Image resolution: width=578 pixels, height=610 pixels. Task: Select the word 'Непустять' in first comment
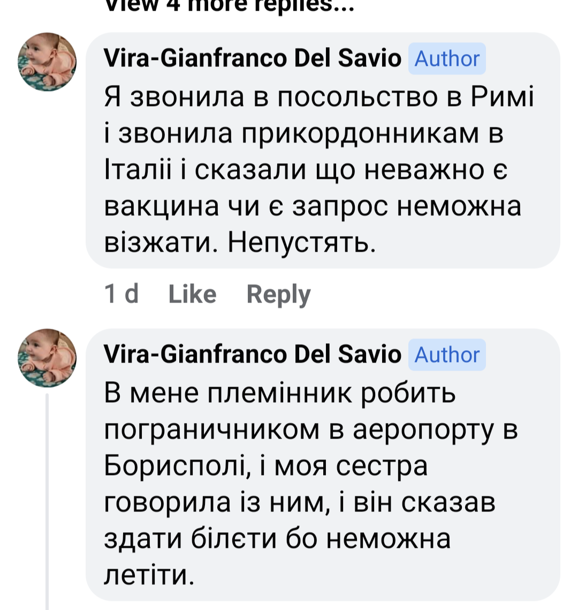click(x=298, y=244)
